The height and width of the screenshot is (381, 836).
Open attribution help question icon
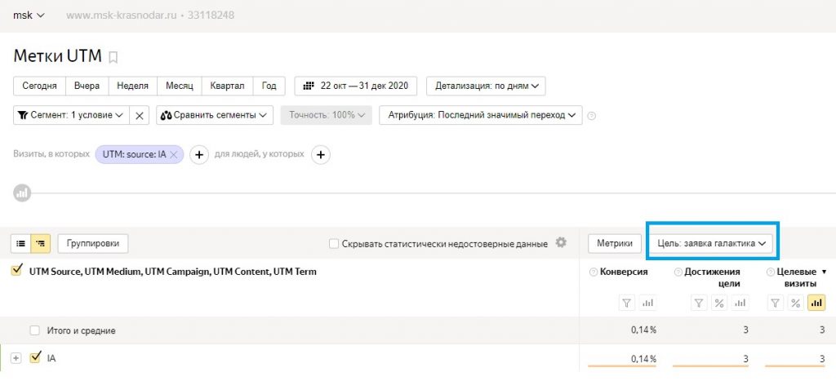pyautogui.click(x=591, y=116)
